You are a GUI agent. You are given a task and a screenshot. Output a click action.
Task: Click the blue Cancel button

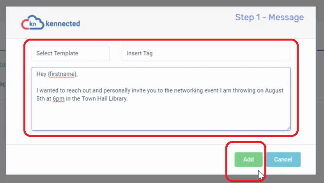point(283,160)
